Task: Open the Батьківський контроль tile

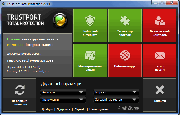Action: [160, 26]
